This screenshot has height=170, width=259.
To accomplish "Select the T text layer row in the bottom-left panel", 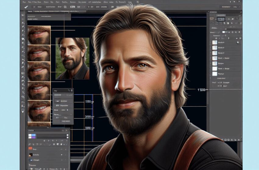I will (x=48, y=165).
